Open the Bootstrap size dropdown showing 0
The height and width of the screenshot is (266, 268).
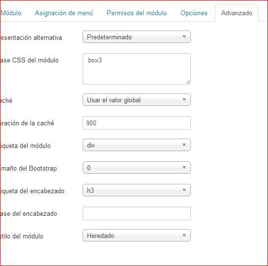(137, 168)
